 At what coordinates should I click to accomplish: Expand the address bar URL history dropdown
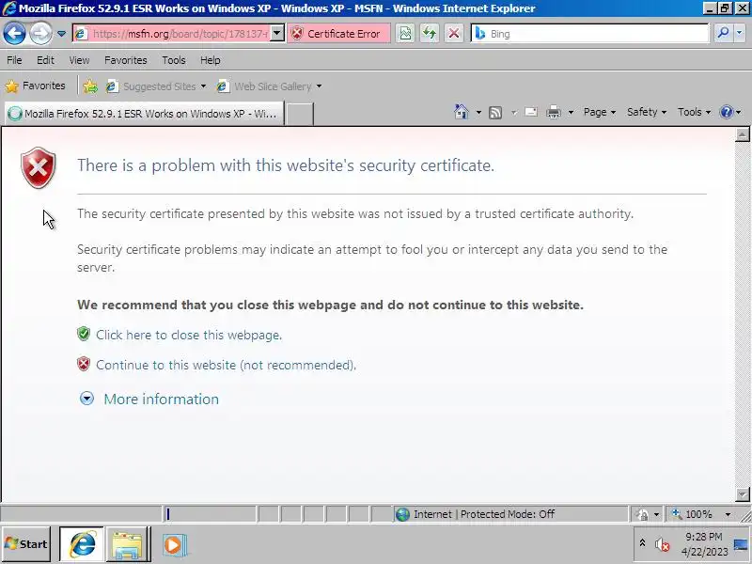[x=277, y=34]
